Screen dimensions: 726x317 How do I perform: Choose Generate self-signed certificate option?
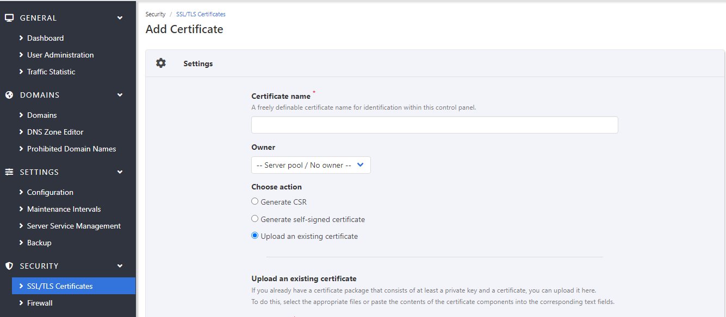(255, 219)
